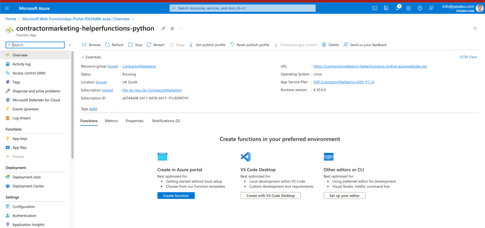Select Overview in sidebar
This screenshot has width=485, height=228.
coord(35,55)
